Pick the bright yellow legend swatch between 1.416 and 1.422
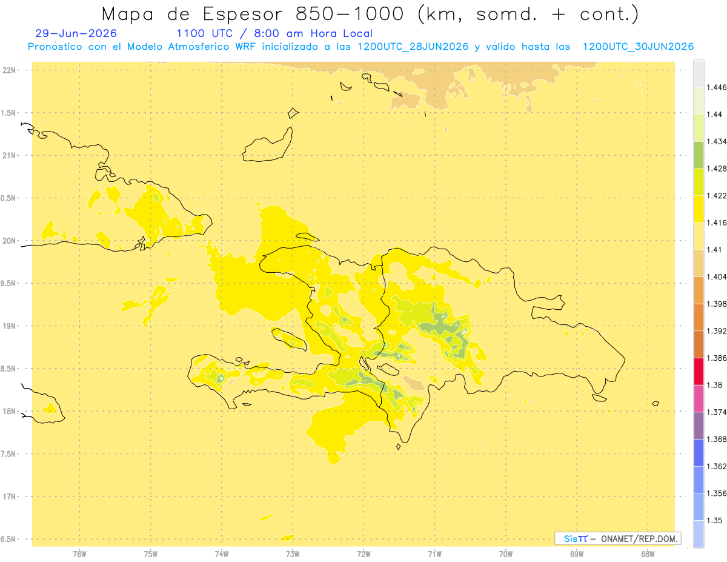727x562 pixels. coord(699,209)
